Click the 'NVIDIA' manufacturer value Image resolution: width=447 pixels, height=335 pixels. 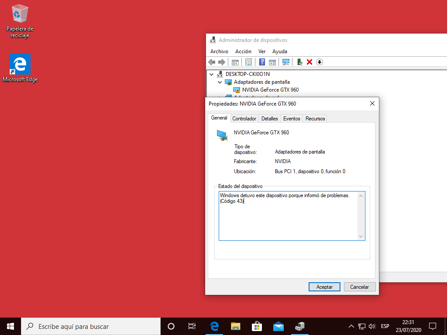[283, 161]
